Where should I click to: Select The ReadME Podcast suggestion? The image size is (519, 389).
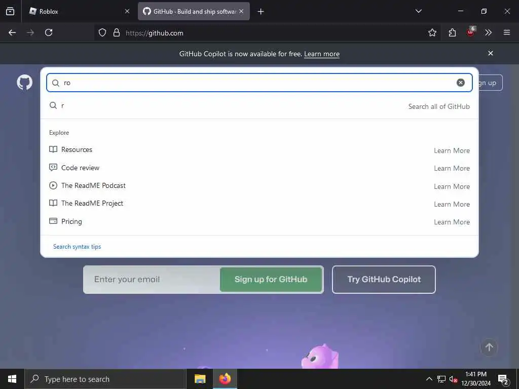[x=93, y=185]
